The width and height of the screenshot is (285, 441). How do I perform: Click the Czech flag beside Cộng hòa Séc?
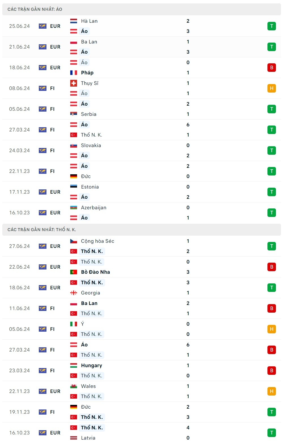[x=74, y=241]
